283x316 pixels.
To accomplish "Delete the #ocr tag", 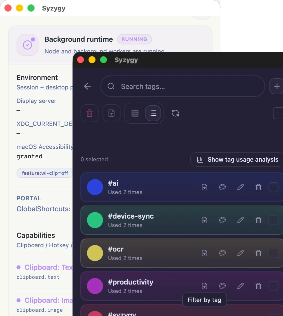I will [258, 253].
